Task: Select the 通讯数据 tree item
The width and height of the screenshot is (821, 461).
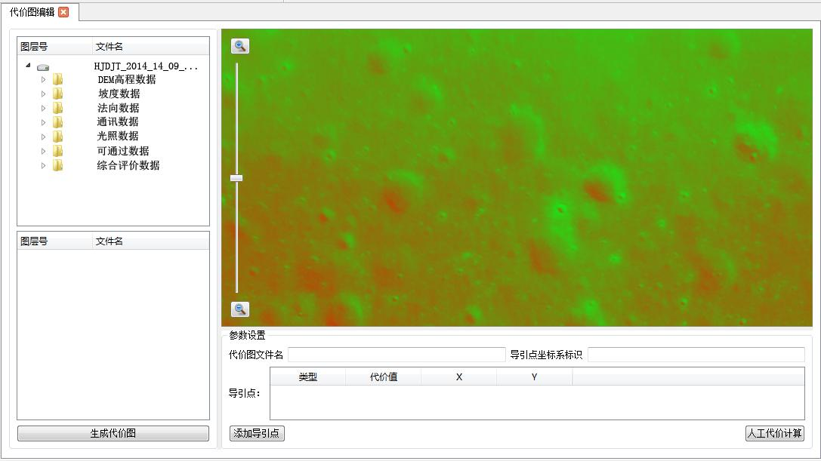Action: (118, 122)
